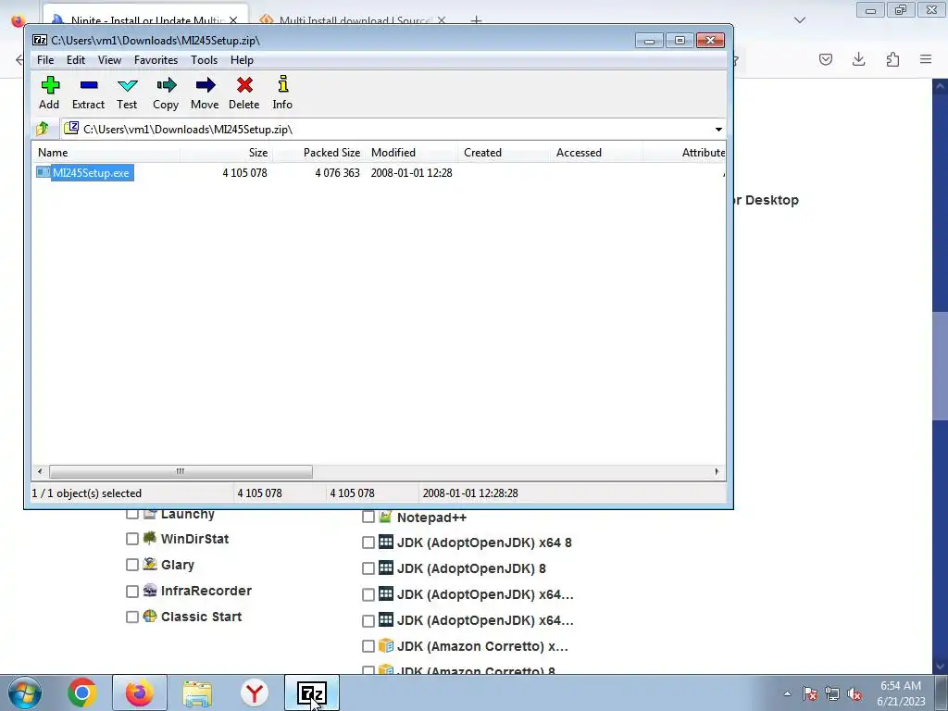This screenshot has height=711, width=948.
Task: Tick the JDK (Amazon Corretto) x... checkbox
Action: (368, 646)
